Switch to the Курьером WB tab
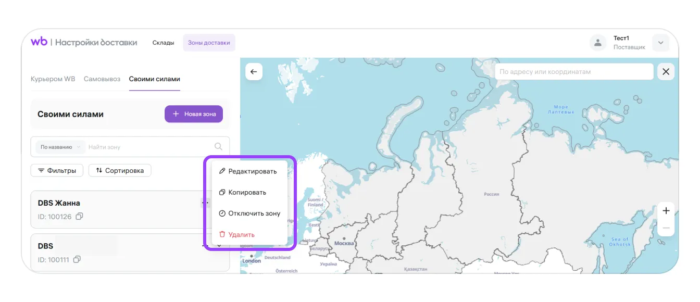Screen dimensions: 700x302 [x=53, y=79]
